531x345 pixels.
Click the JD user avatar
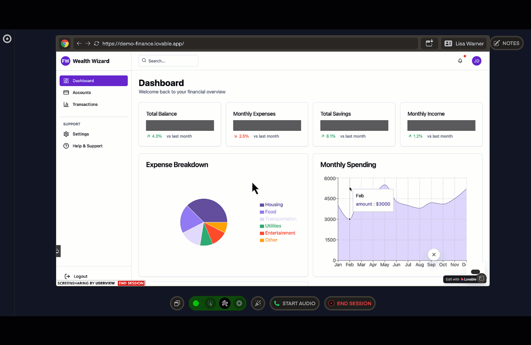tap(476, 61)
